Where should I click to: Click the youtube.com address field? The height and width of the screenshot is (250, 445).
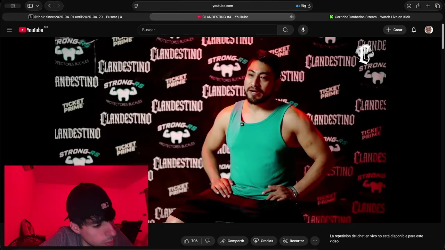point(222,6)
